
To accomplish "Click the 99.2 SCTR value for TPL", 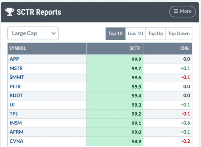I will click(136, 114).
